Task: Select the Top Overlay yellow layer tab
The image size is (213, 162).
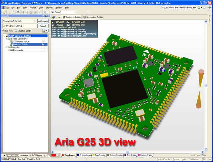Action: 99,155
